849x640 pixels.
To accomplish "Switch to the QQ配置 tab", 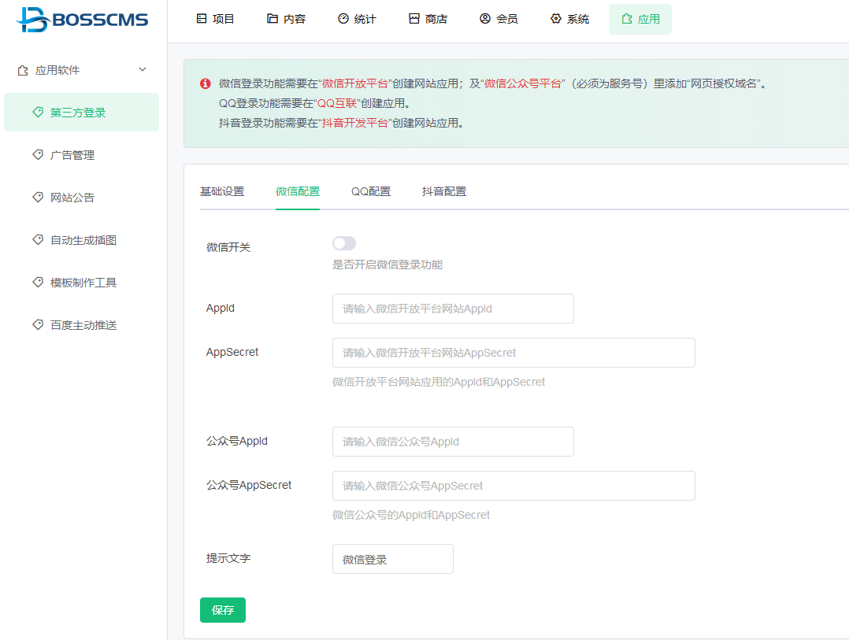I will (371, 191).
